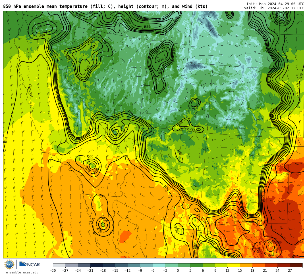Viewport: 307px width, 276px height.
Task: Click the "-21" colorbar tick label
Action: pos(90,271)
